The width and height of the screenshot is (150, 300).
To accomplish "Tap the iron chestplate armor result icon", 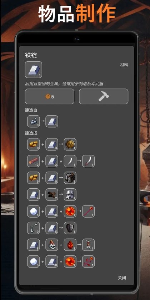I will coord(70,178).
